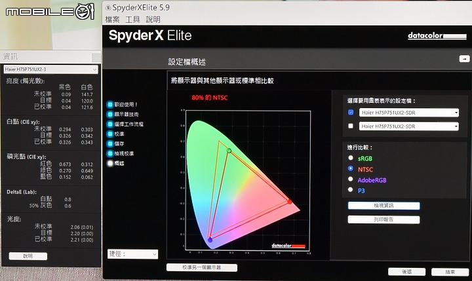Viewport: 472px width, 281px height.
Task: Click the 光度 section label
Action: click(x=14, y=219)
